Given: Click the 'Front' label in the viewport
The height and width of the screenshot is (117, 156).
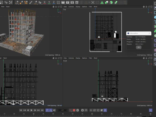Looking at the screenshot, I should pos(65,61).
